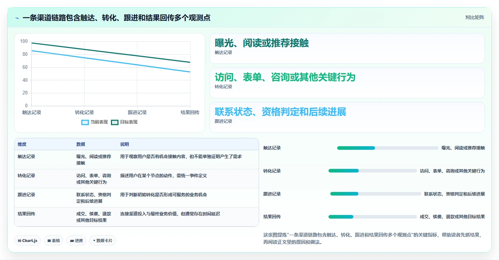The height and width of the screenshot is (260, 499).
Task: Click the 结果回传 label on the chart x-axis
Action: [190, 112]
